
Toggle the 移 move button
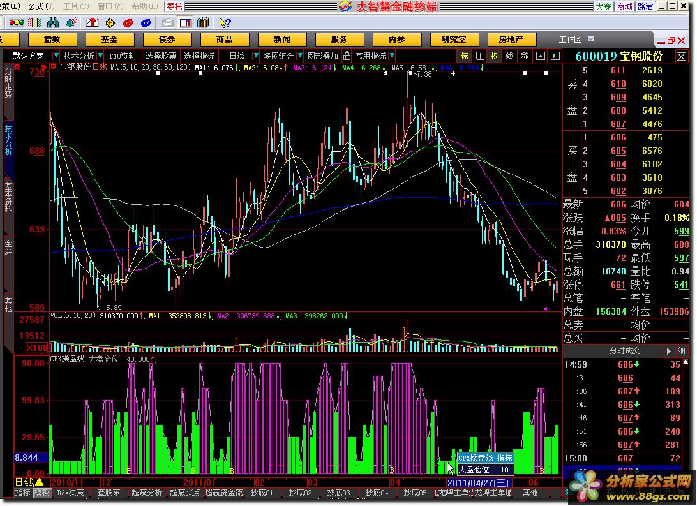coord(525,56)
